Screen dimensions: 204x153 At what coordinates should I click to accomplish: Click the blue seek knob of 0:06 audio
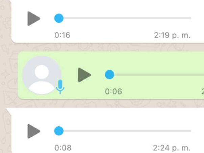pyautogui.click(x=109, y=75)
